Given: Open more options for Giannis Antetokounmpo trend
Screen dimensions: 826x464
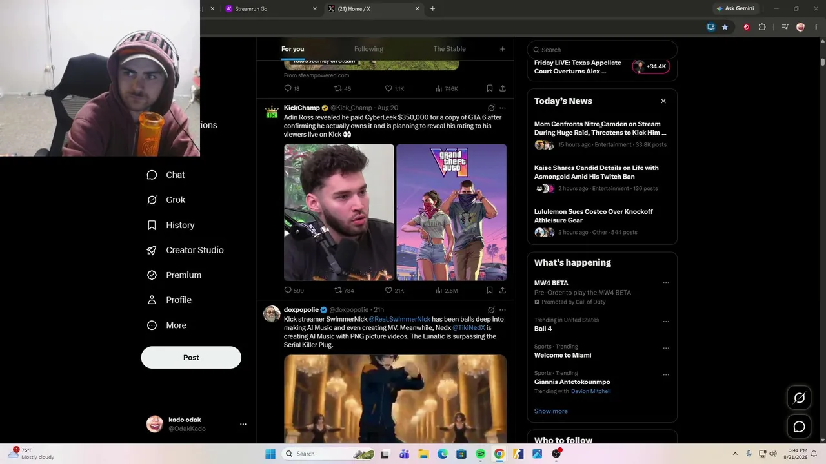Looking at the screenshot, I should [x=666, y=374].
